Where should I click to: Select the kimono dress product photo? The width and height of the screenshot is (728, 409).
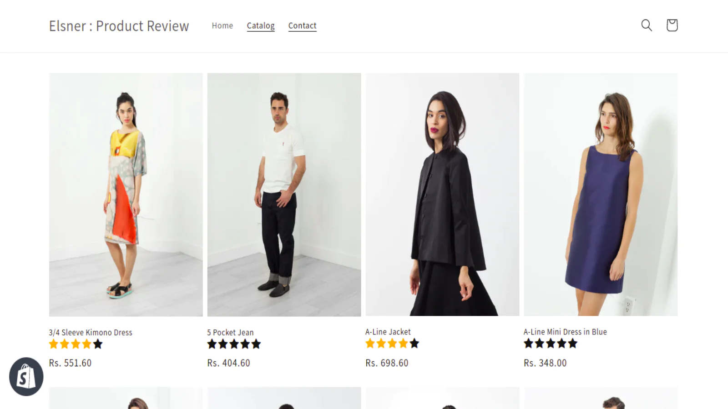click(126, 195)
